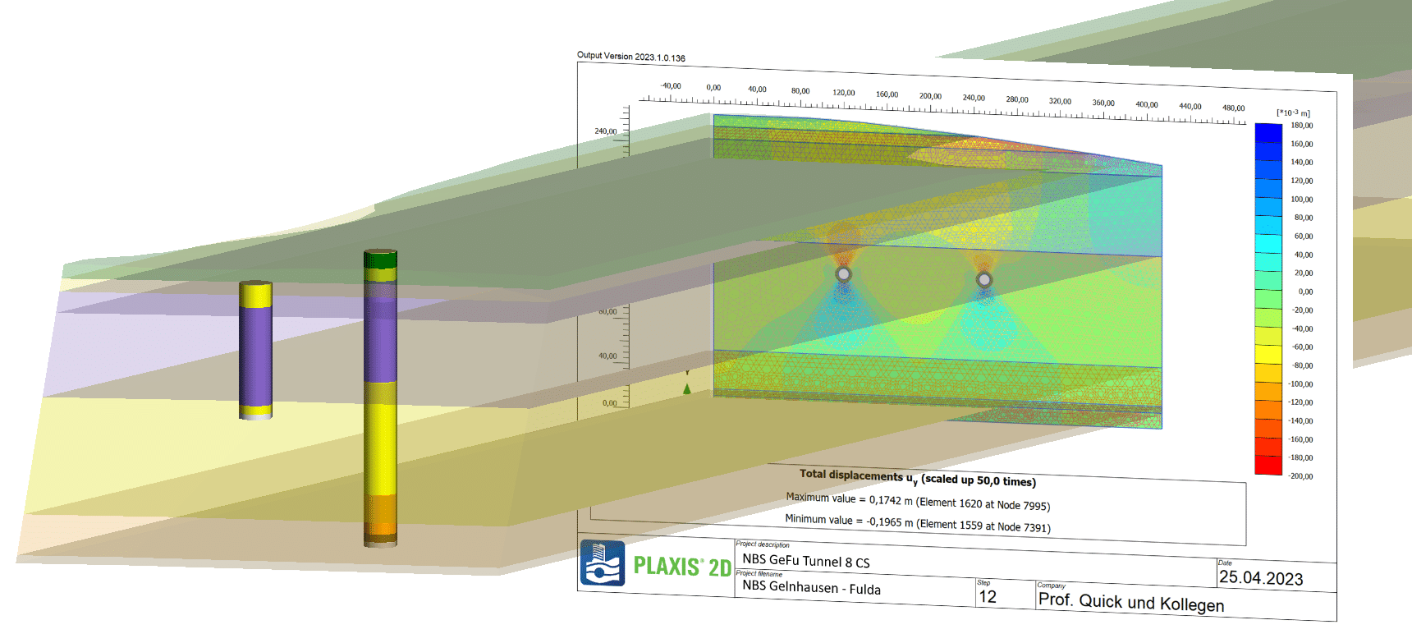
Task: Click the PLAXIS 2D logo icon
Action: click(x=603, y=563)
